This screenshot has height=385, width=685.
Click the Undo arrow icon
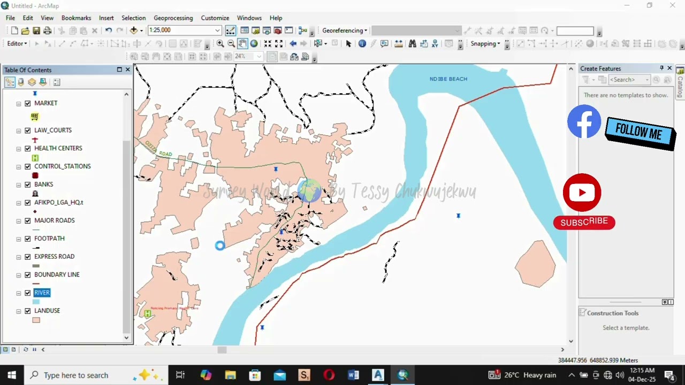pyautogui.click(x=109, y=30)
